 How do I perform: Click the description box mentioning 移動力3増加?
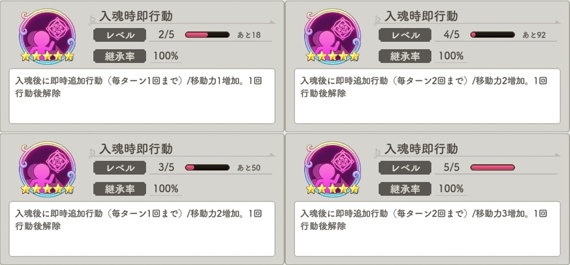click(x=427, y=228)
